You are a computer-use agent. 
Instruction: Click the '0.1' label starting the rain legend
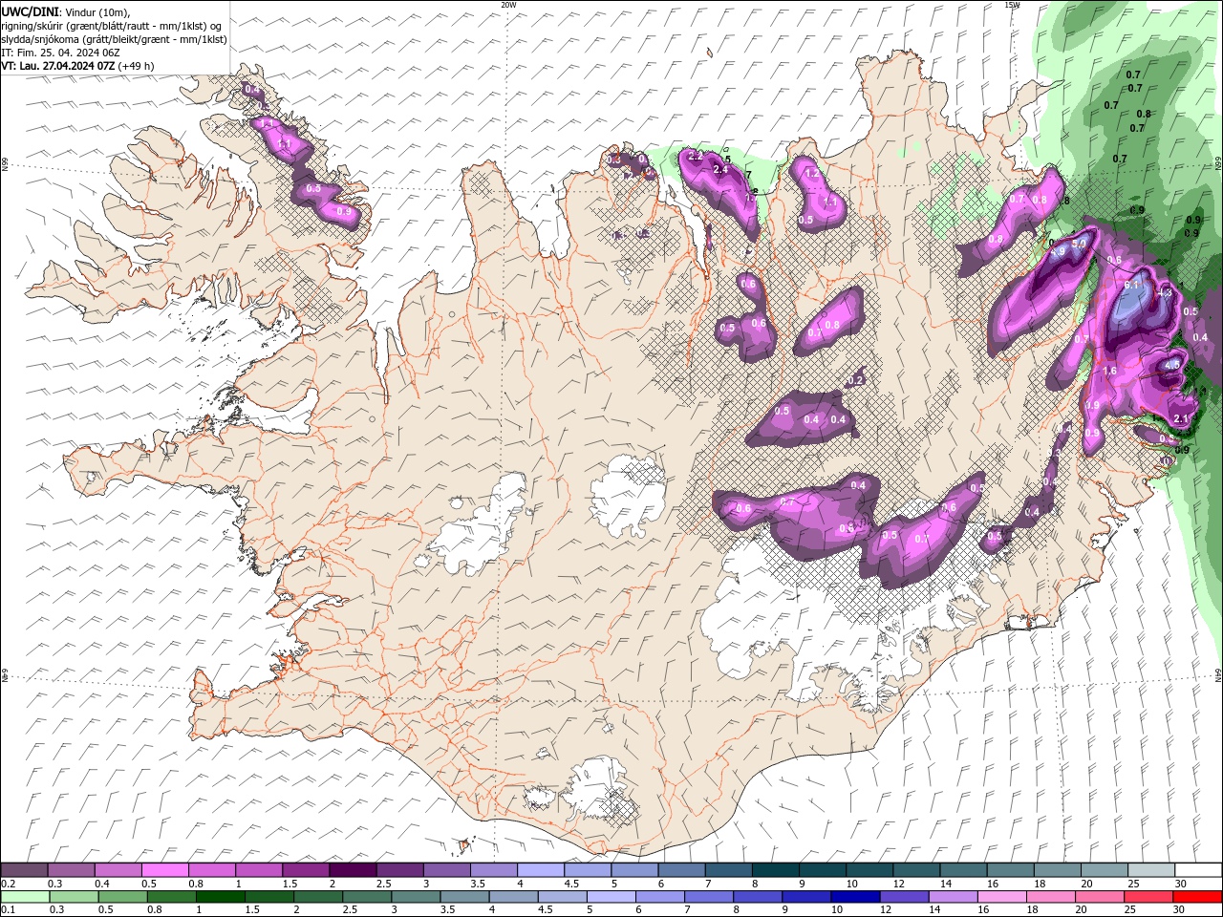(x=8, y=910)
